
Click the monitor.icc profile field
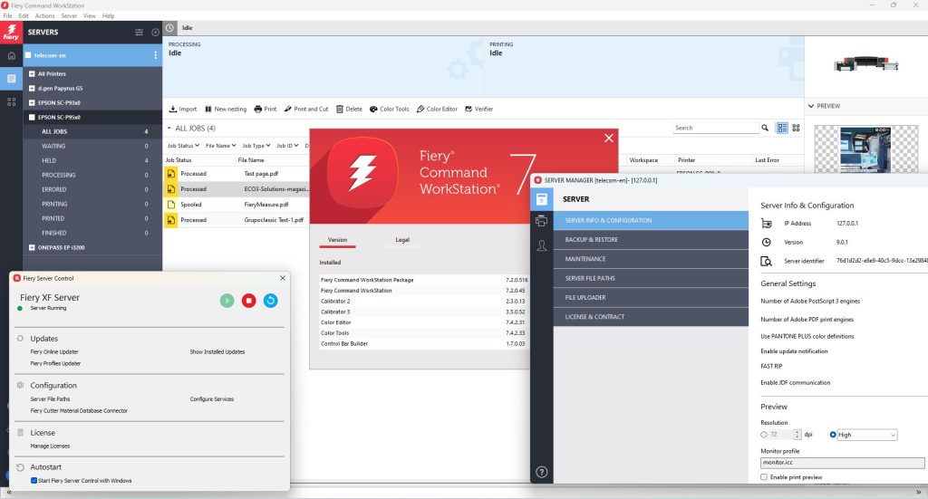[842, 463]
